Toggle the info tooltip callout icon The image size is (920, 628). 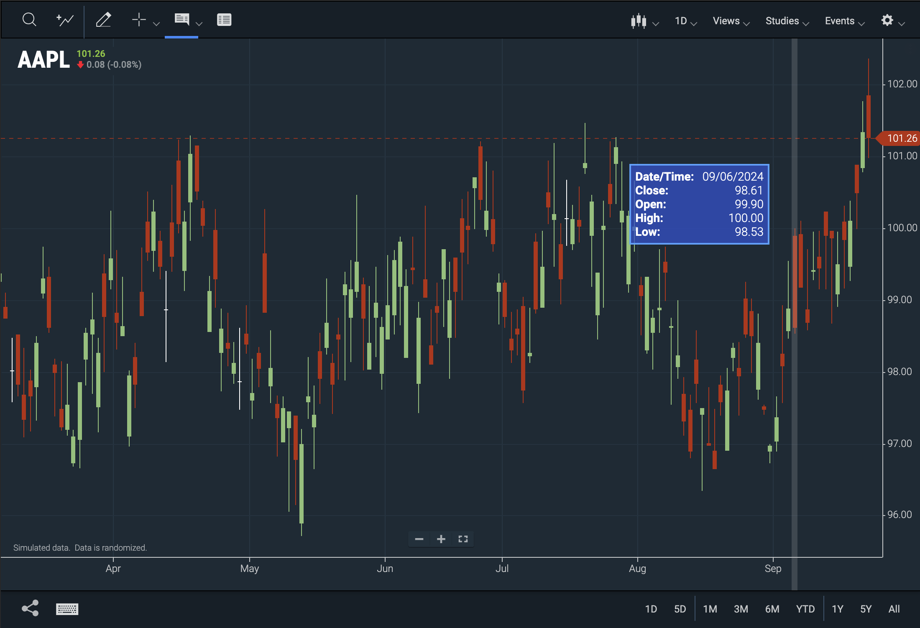182,19
